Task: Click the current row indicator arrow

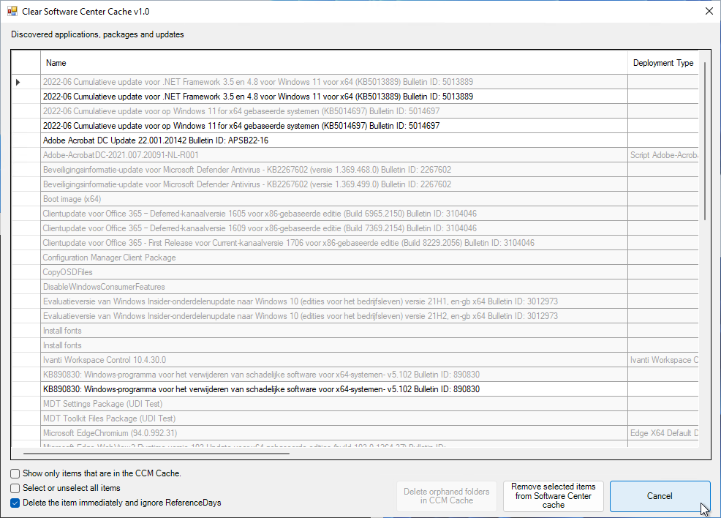Action: 18,82
